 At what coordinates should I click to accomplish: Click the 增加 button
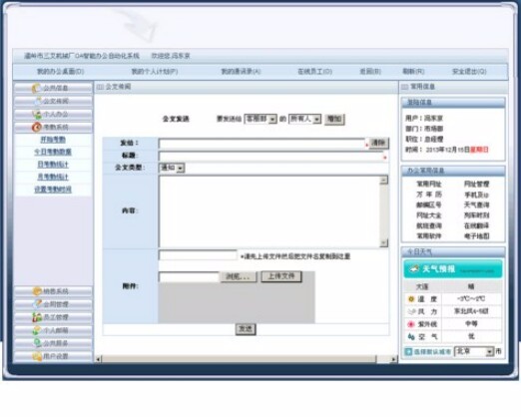334,119
